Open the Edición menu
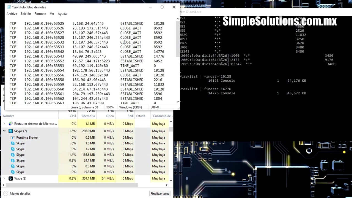 [x=26, y=14]
